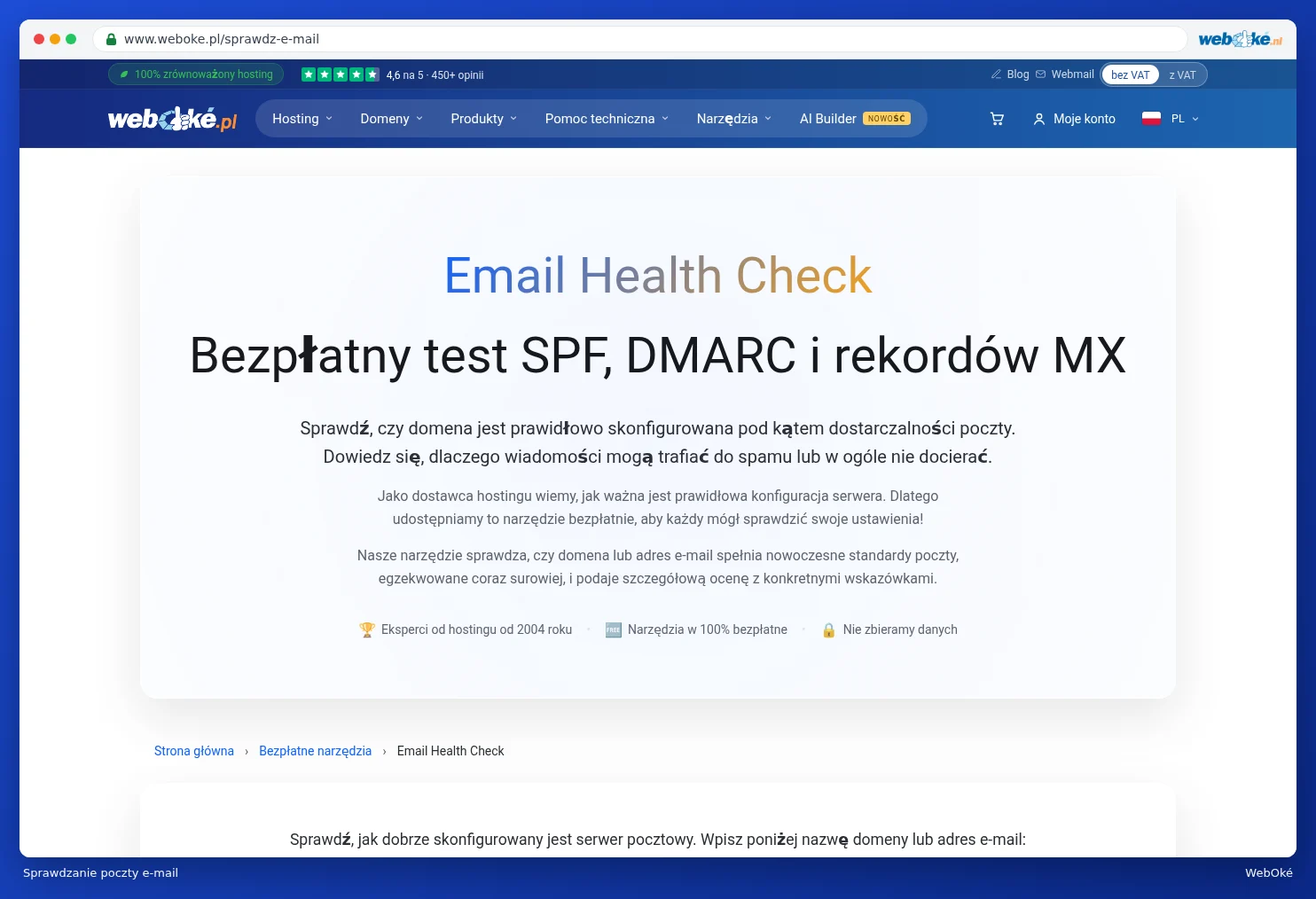Click the Email Health Check breadcrumb text
Image resolution: width=1316 pixels, height=899 pixels.
(x=450, y=751)
